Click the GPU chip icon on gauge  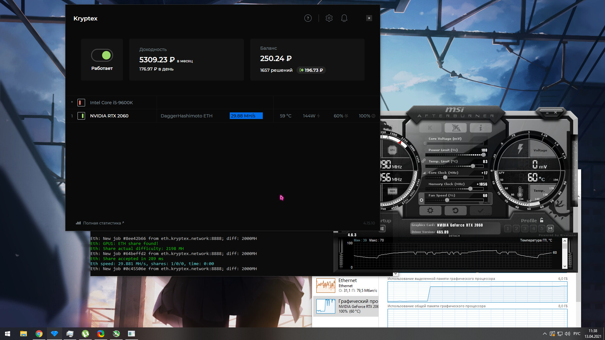pyautogui.click(x=392, y=150)
